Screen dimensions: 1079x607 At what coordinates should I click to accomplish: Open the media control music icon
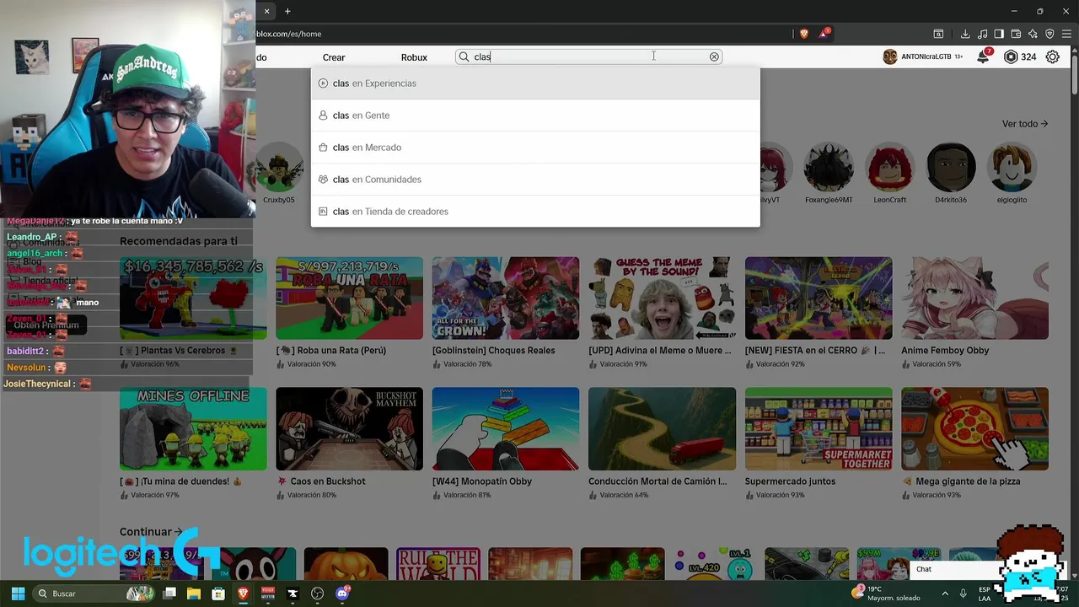(982, 34)
